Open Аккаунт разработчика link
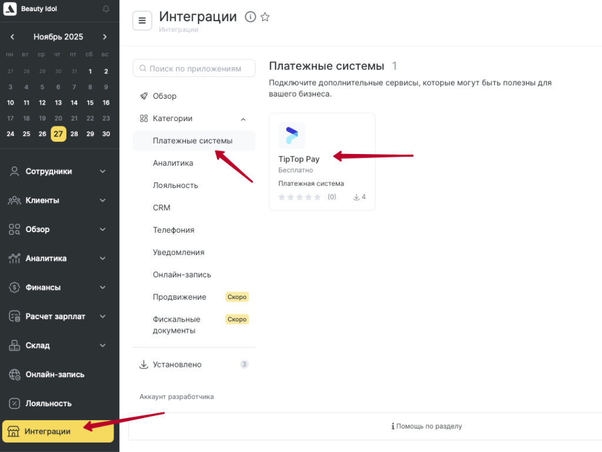 (176, 397)
